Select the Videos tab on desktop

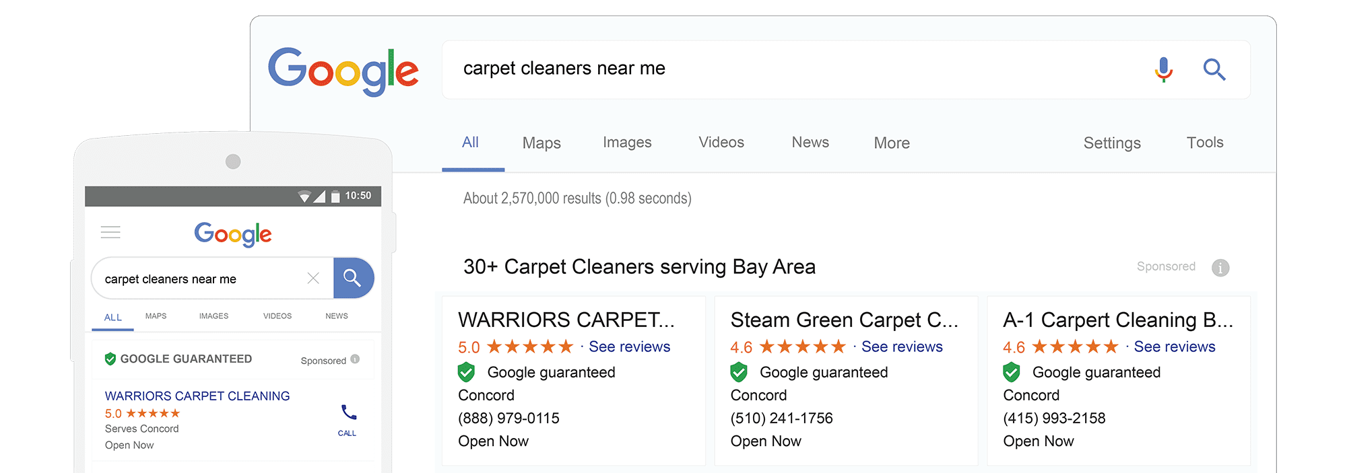pos(721,143)
